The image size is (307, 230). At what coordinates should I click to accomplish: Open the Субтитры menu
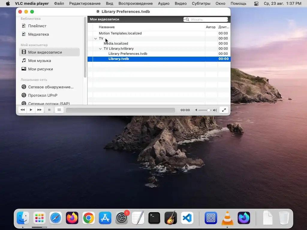(201, 4)
